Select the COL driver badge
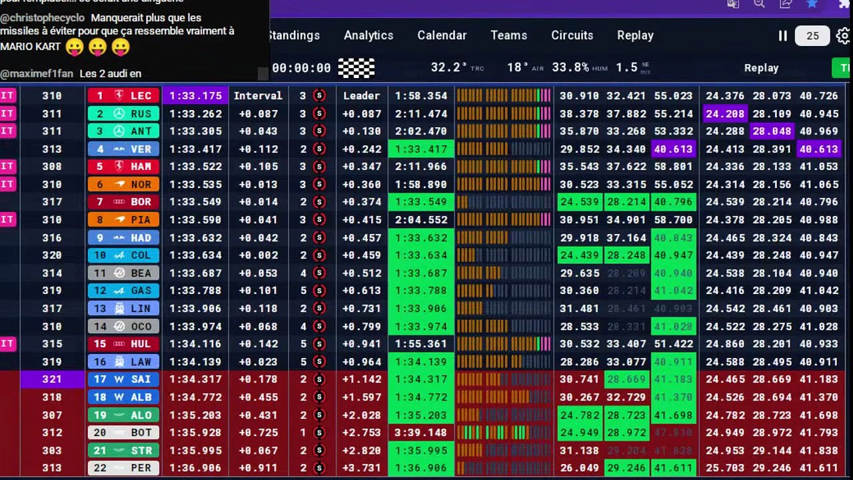Viewport: 853px width, 480px height. (x=123, y=255)
